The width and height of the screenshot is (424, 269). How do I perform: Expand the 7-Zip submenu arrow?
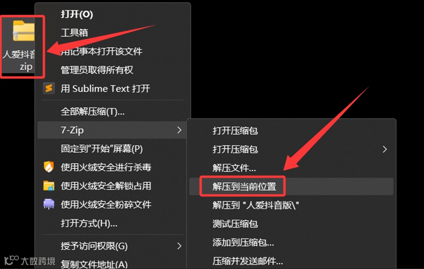(x=179, y=130)
